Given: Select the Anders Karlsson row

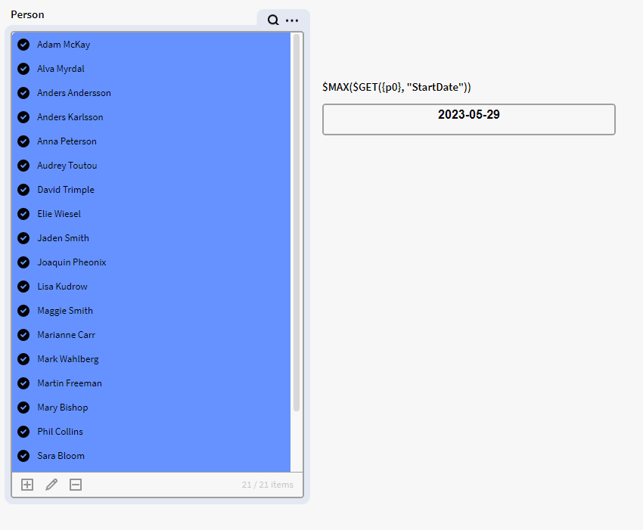Looking at the screenshot, I should point(70,117).
